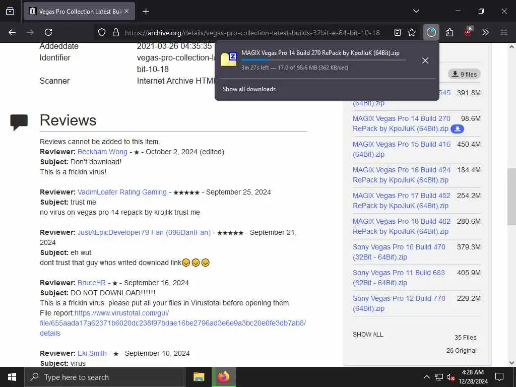Viewport: 516px width, 387px height.
Task: Toggle Reader View icon in address bar
Action: click(398, 32)
